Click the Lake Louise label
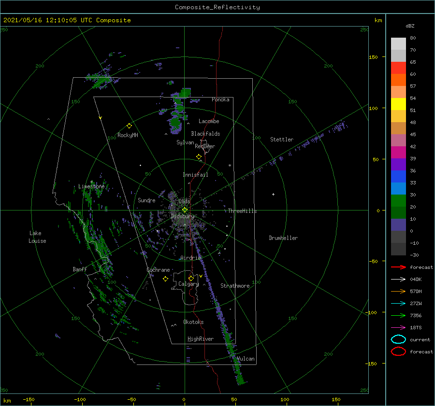 point(37,237)
